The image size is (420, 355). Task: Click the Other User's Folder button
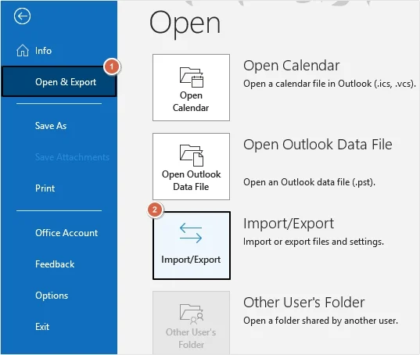coord(191,323)
